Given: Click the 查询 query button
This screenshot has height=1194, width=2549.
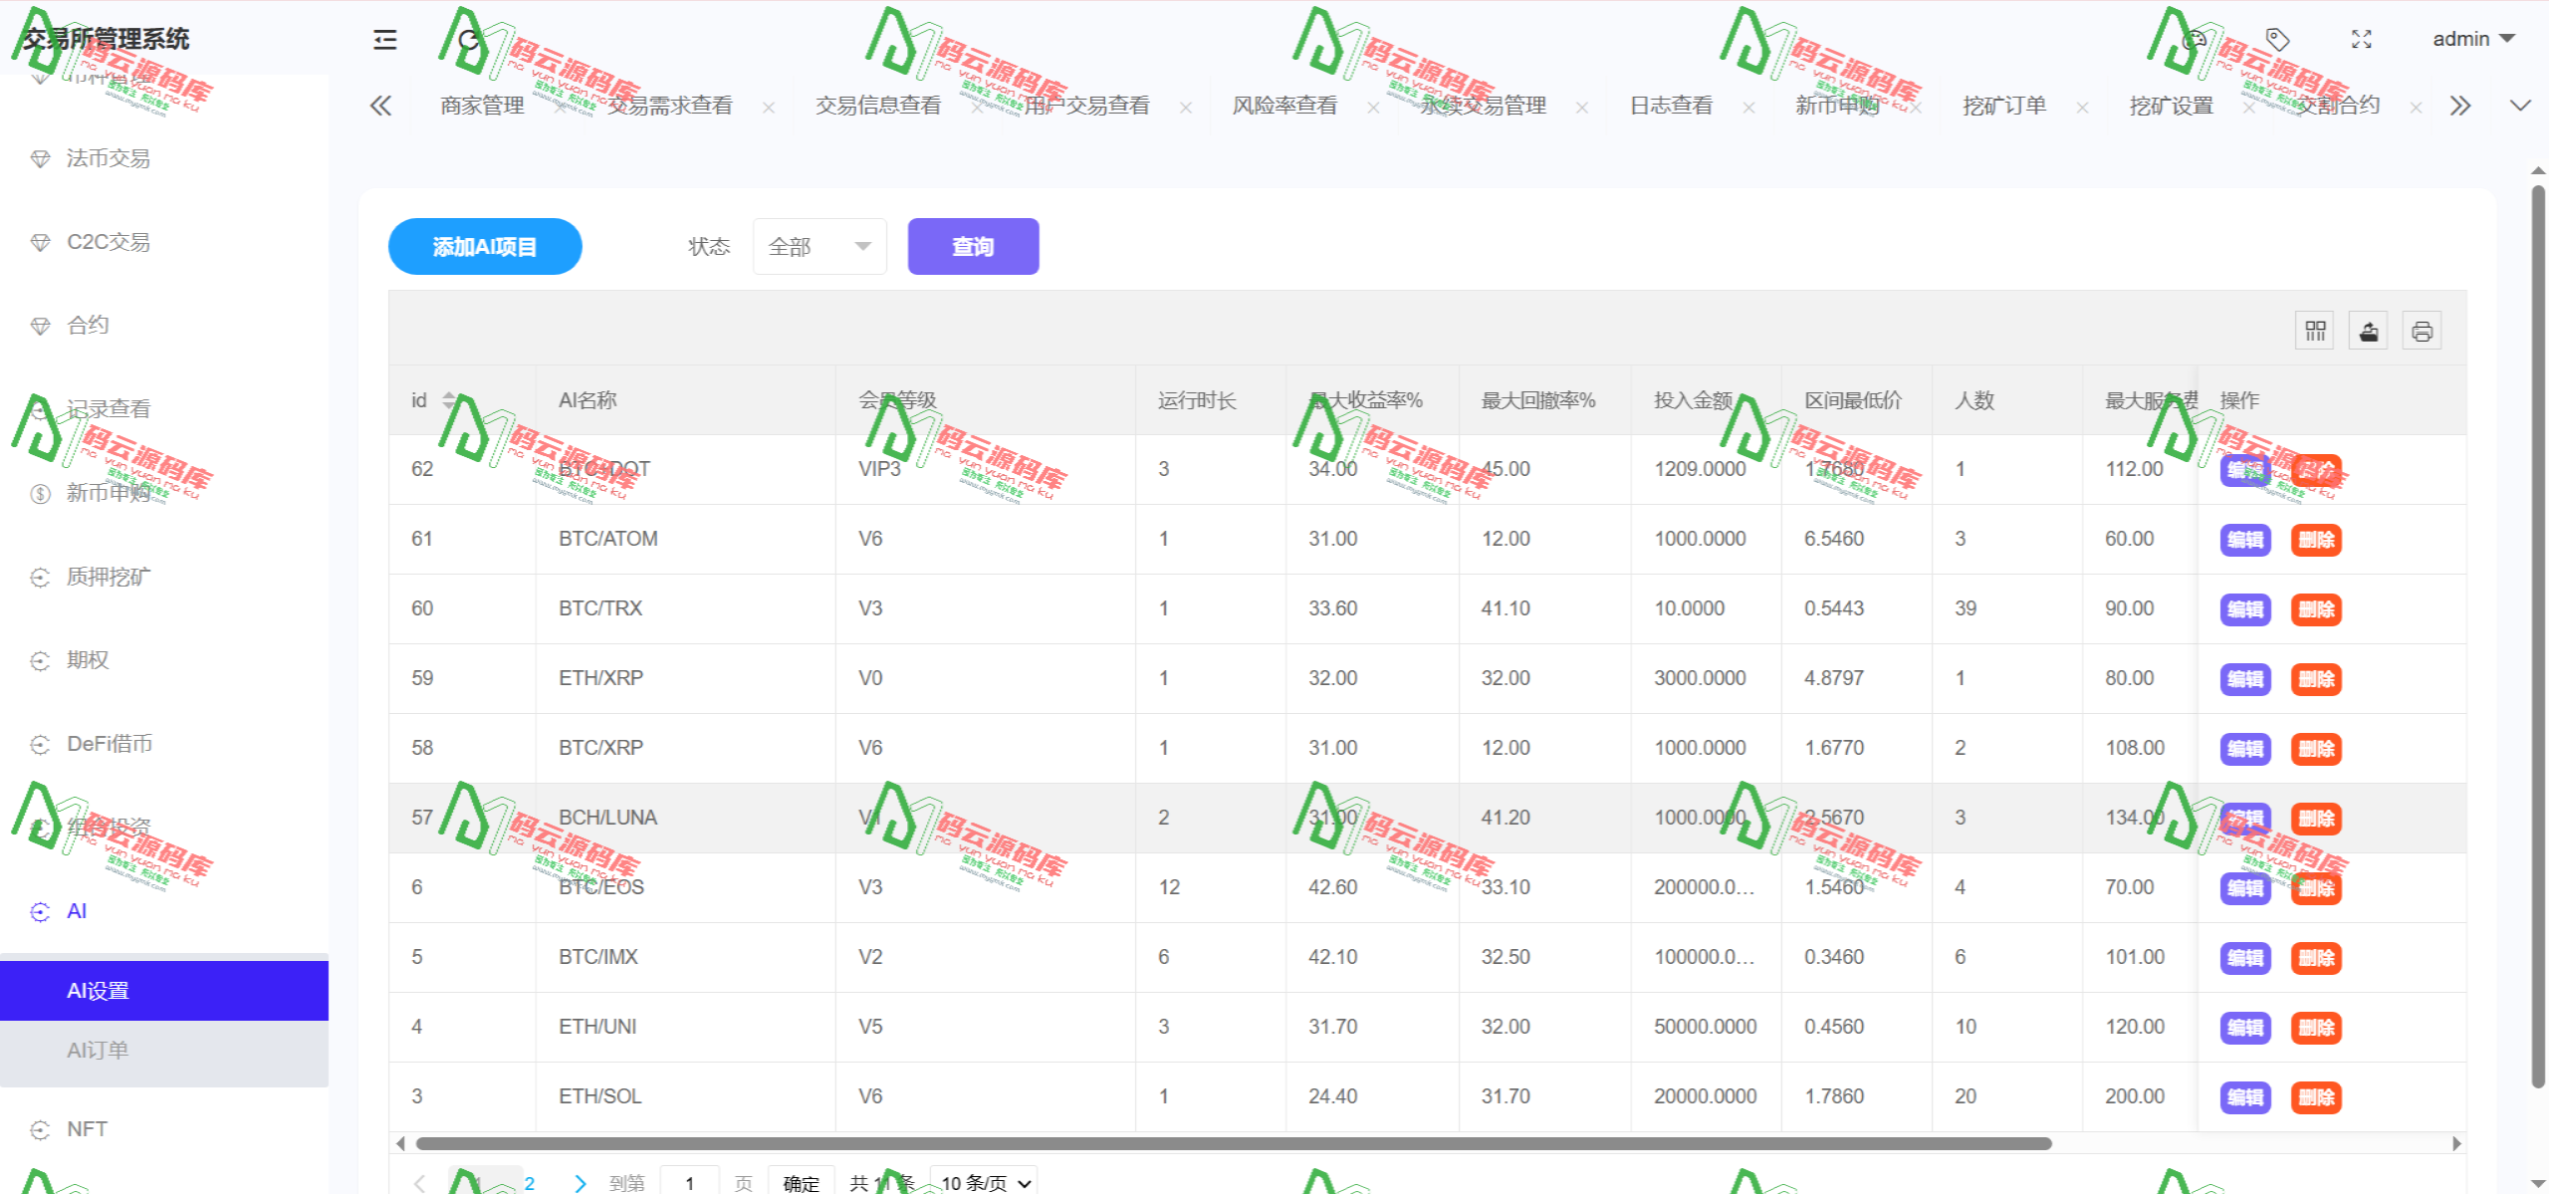Looking at the screenshot, I should [973, 246].
